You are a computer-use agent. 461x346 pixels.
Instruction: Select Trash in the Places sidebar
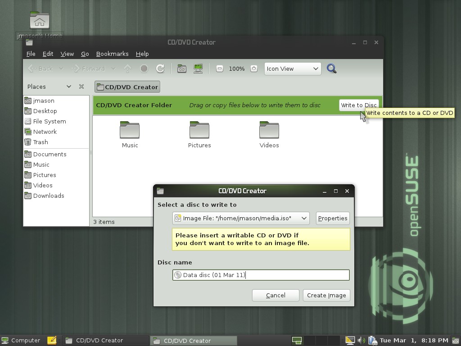[40, 142]
